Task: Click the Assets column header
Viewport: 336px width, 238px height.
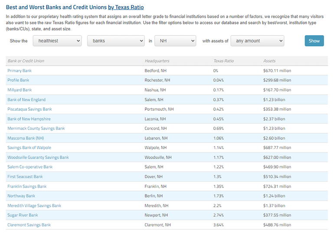Action: [269, 61]
